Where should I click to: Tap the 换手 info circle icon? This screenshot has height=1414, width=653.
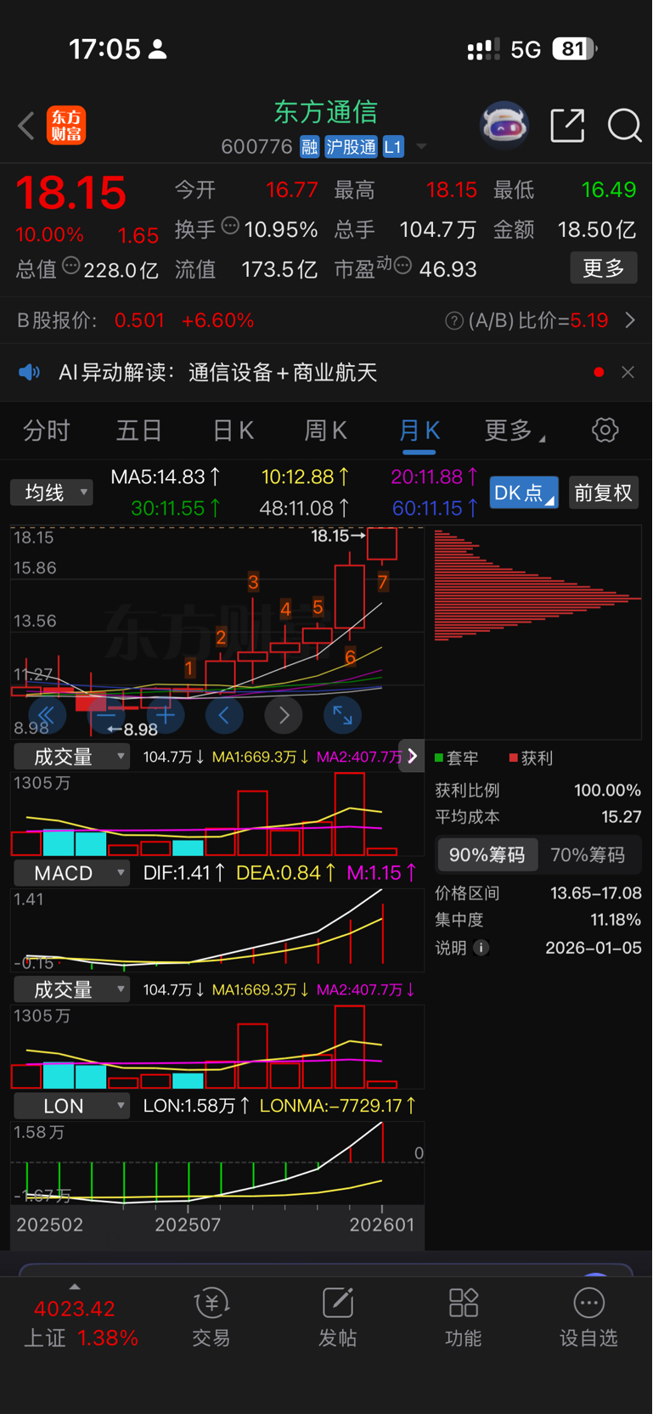(230, 226)
